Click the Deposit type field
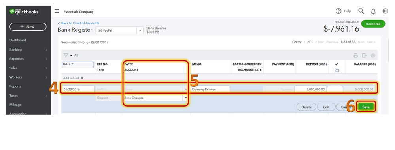 108,97
